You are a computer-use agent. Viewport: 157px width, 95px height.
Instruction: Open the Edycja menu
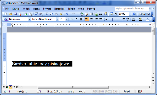click(x=16, y=9)
